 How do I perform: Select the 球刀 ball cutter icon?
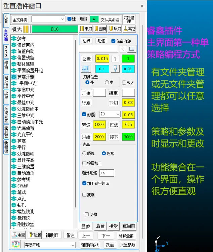[111, 29]
